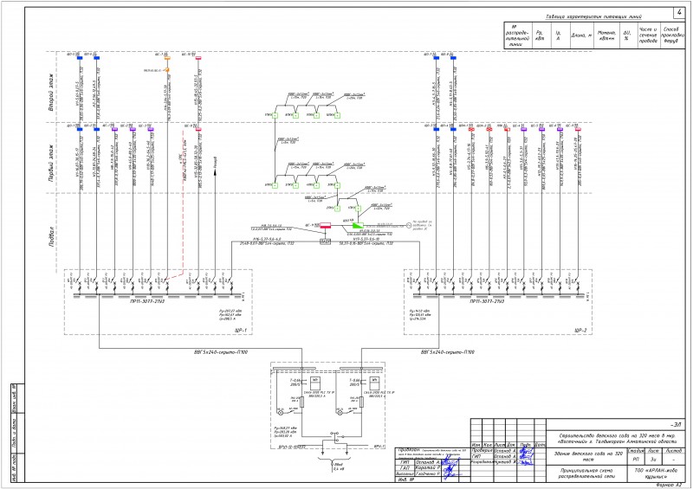Select the left Wh meter box in ВРУ
Image resolution: width=693 pixels, height=489 pixels.
[x=315, y=383]
